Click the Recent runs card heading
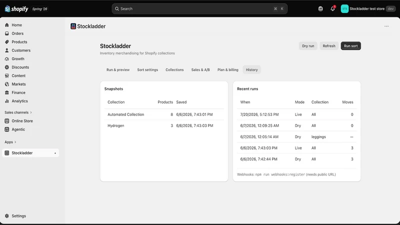This screenshot has height=225, width=400. click(247, 89)
